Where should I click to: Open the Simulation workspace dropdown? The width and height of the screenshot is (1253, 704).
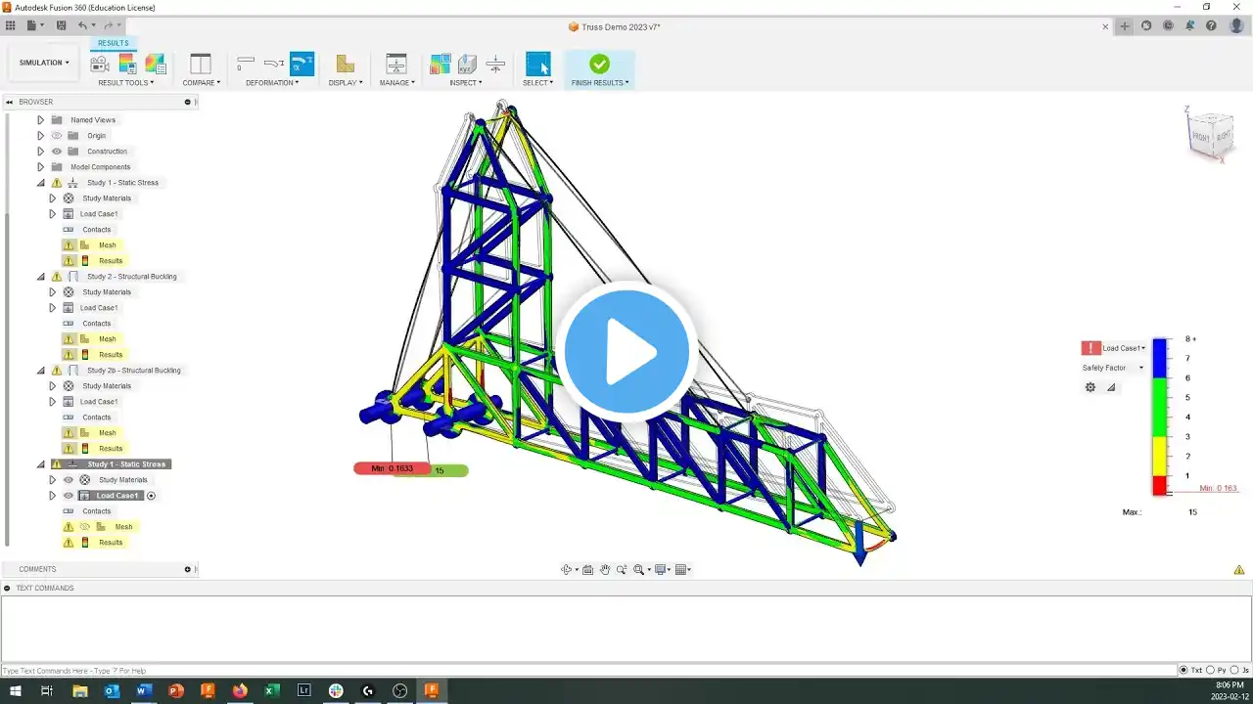coord(44,63)
